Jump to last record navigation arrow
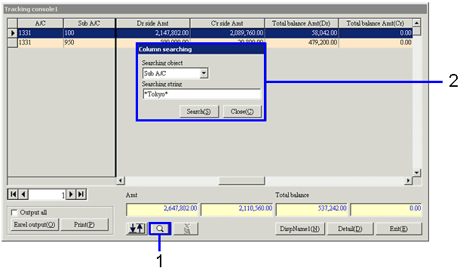 coord(81,195)
